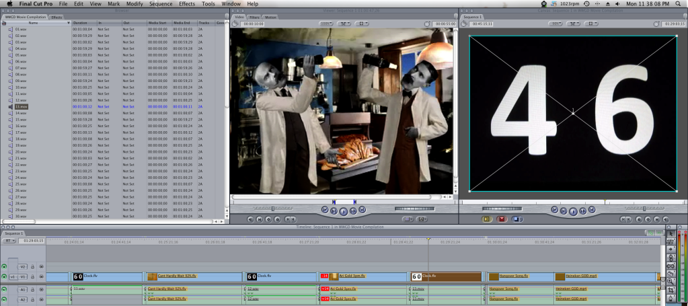Select the Pen tool in the tool palette
Screen dimensions: 688x306
(x=670, y=297)
